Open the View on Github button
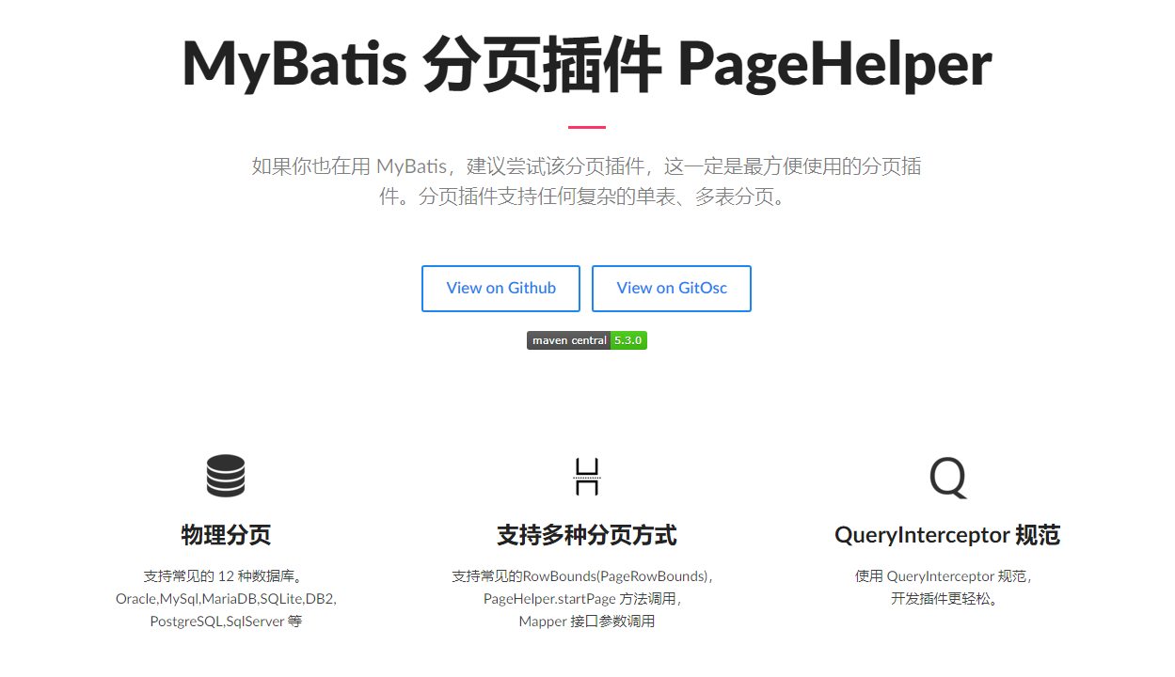The image size is (1175, 677). coord(500,289)
